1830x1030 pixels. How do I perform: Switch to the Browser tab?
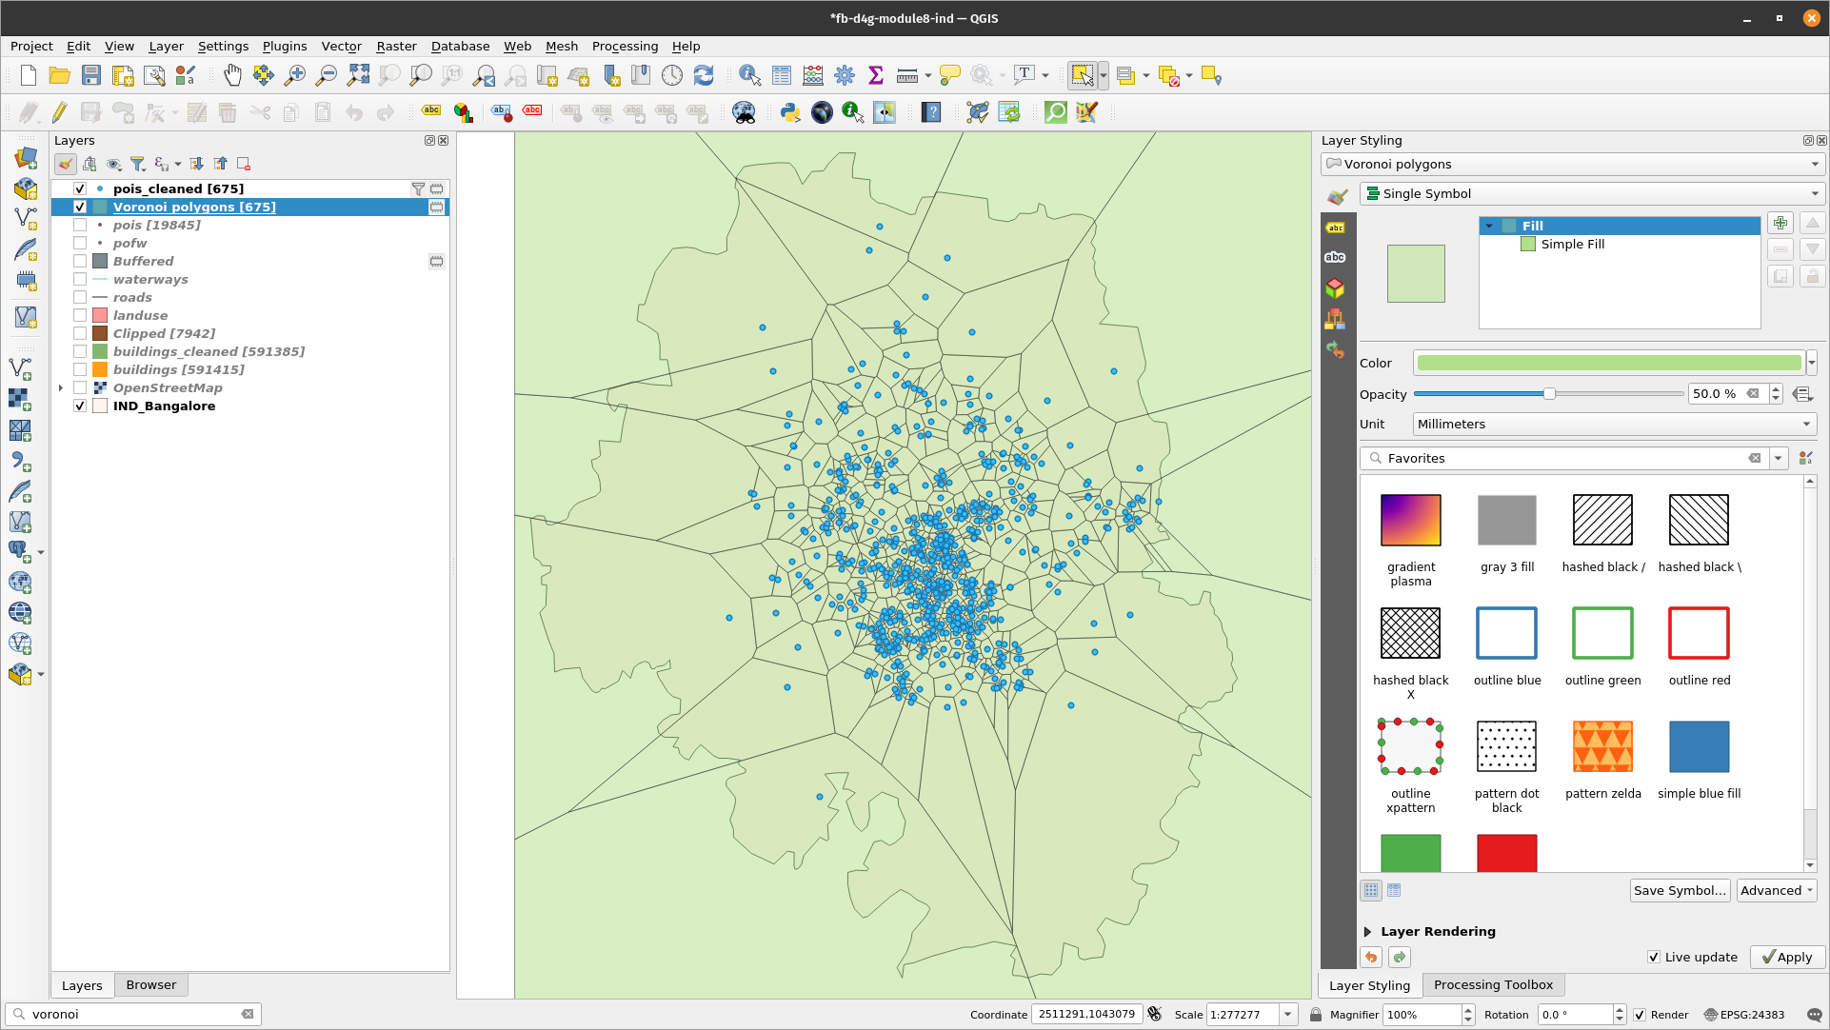click(x=151, y=985)
